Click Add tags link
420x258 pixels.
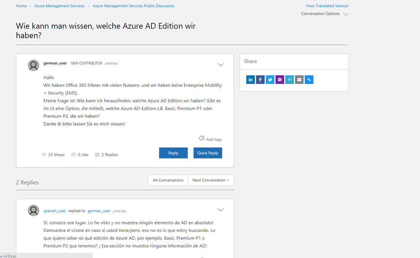(x=214, y=140)
